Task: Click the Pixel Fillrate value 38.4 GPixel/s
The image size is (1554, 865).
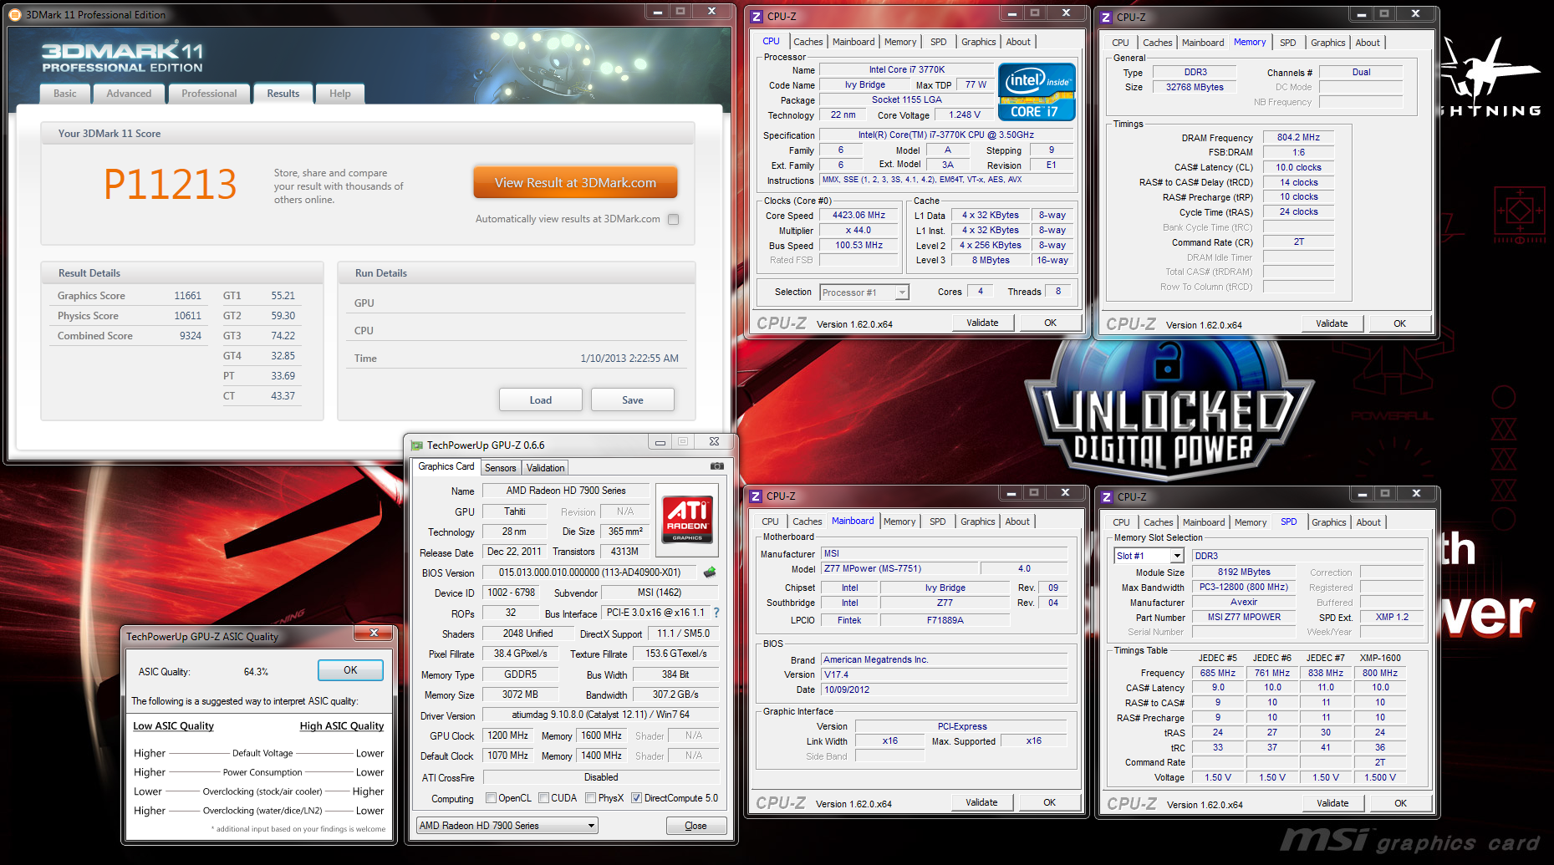Action: (x=520, y=654)
